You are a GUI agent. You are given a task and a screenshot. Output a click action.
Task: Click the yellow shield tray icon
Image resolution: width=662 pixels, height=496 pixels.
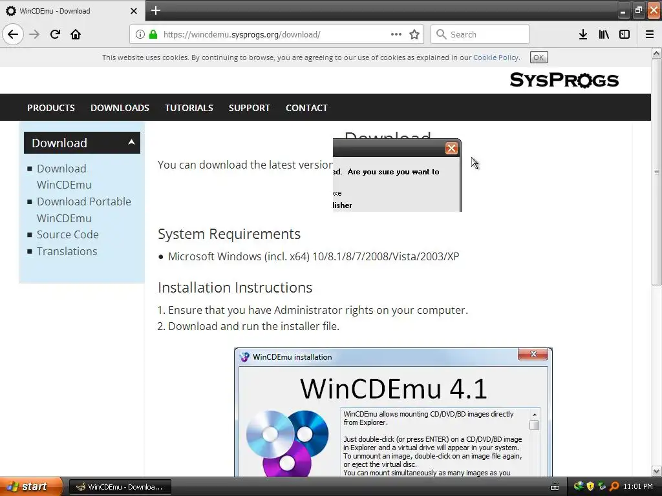tap(590, 486)
